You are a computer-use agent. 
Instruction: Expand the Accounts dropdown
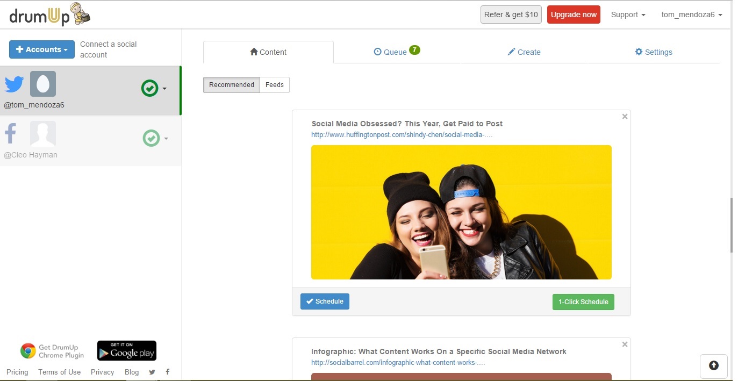[x=42, y=49]
